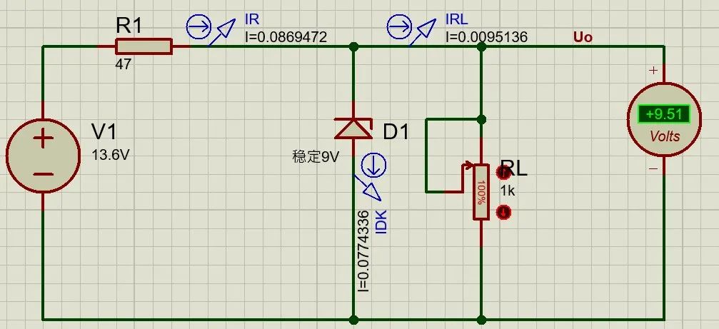Viewport: 719px width, 329px height.
Task: Click the I=0.0095136 probe reading
Action: pos(486,37)
